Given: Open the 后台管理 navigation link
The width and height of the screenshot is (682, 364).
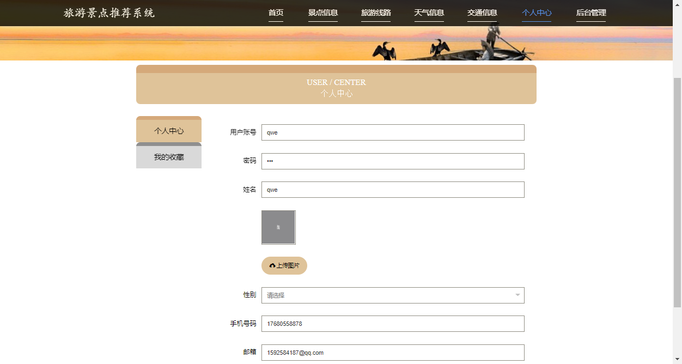Looking at the screenshot, I should click(x=590, y=12).
